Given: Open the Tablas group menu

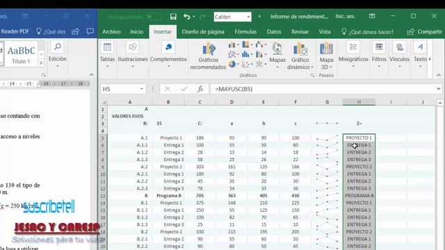Looking at the screenshot, I should tap(107, 55).
